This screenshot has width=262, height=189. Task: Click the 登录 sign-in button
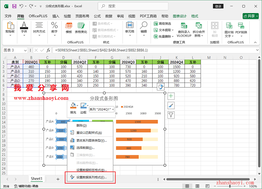pos(218,7)
